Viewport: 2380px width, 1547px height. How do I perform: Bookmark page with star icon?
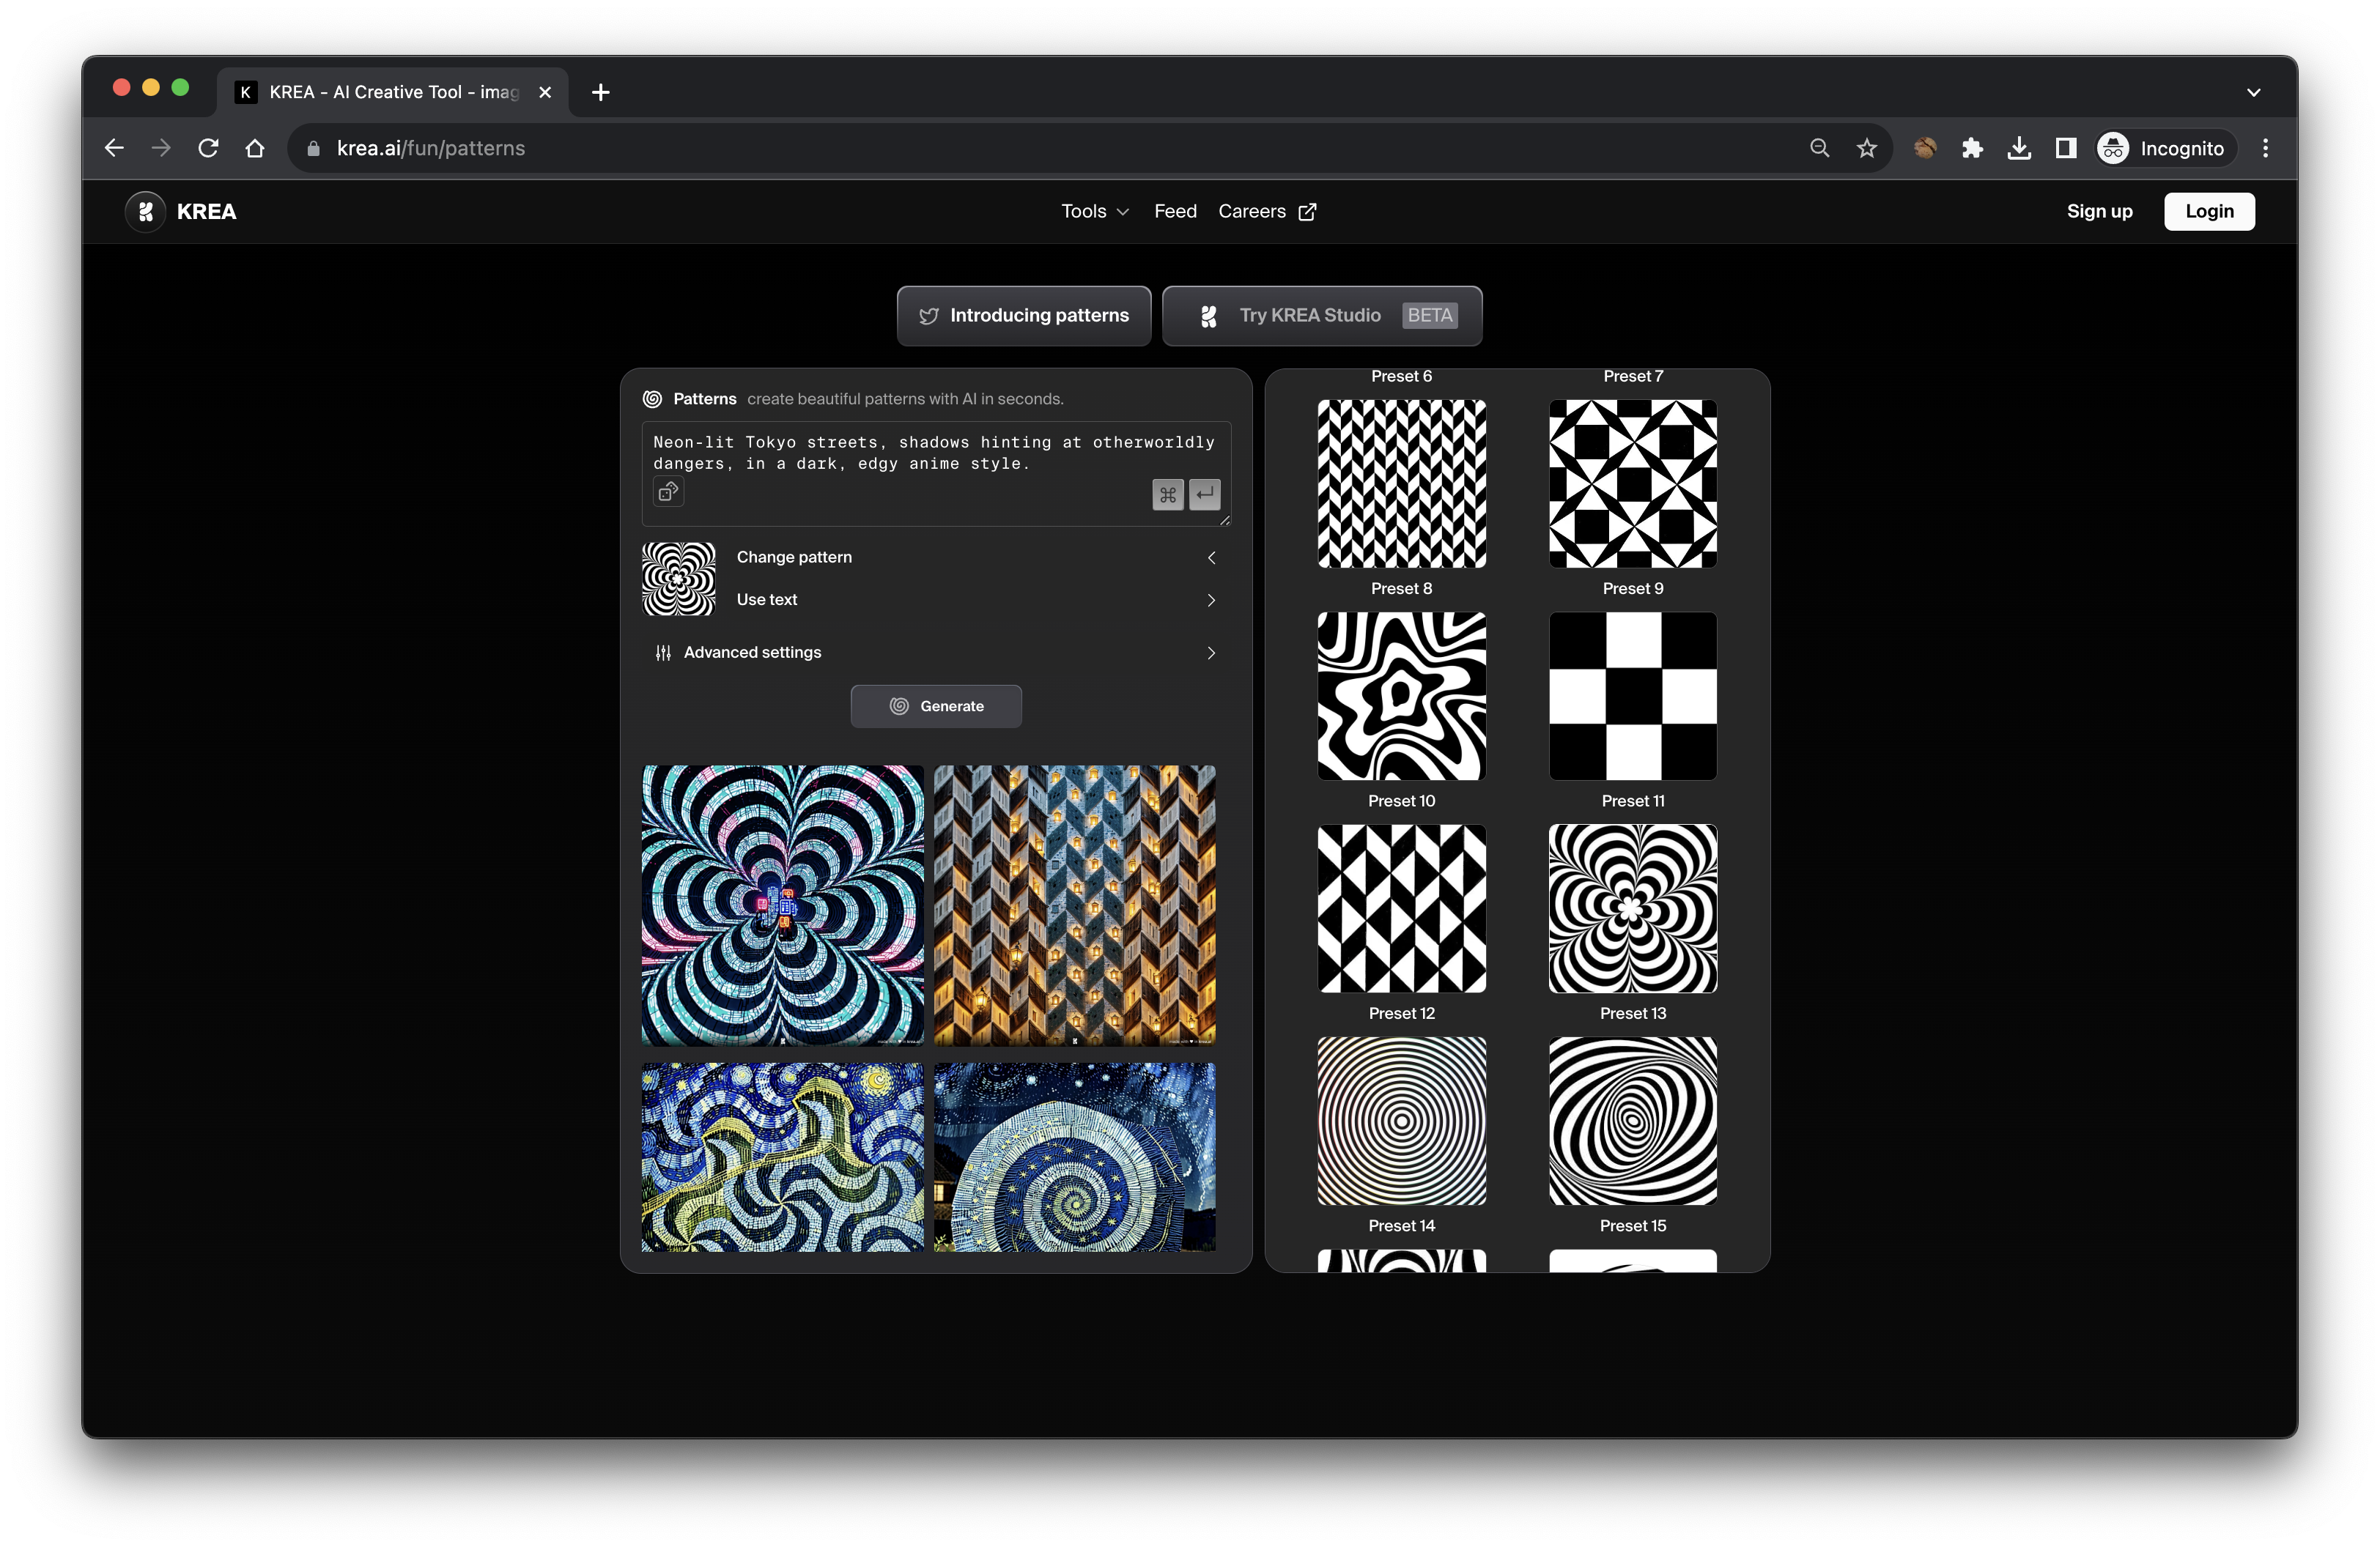point(1866,149)
